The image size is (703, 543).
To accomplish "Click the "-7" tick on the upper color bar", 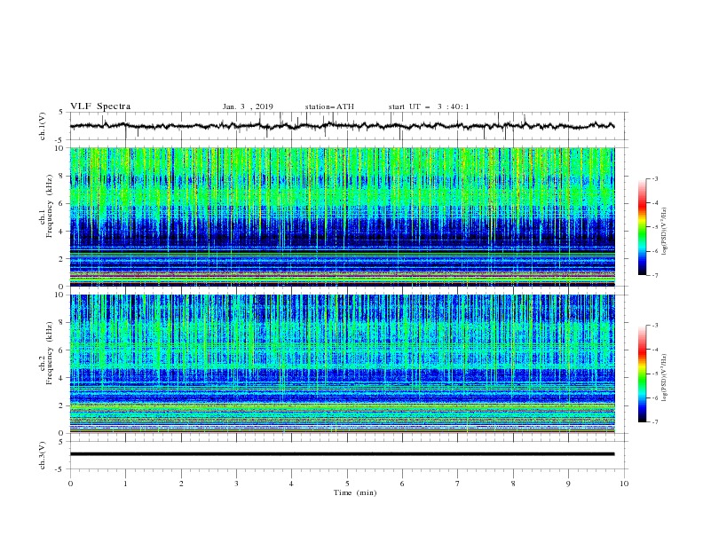I will coord(655,275).
